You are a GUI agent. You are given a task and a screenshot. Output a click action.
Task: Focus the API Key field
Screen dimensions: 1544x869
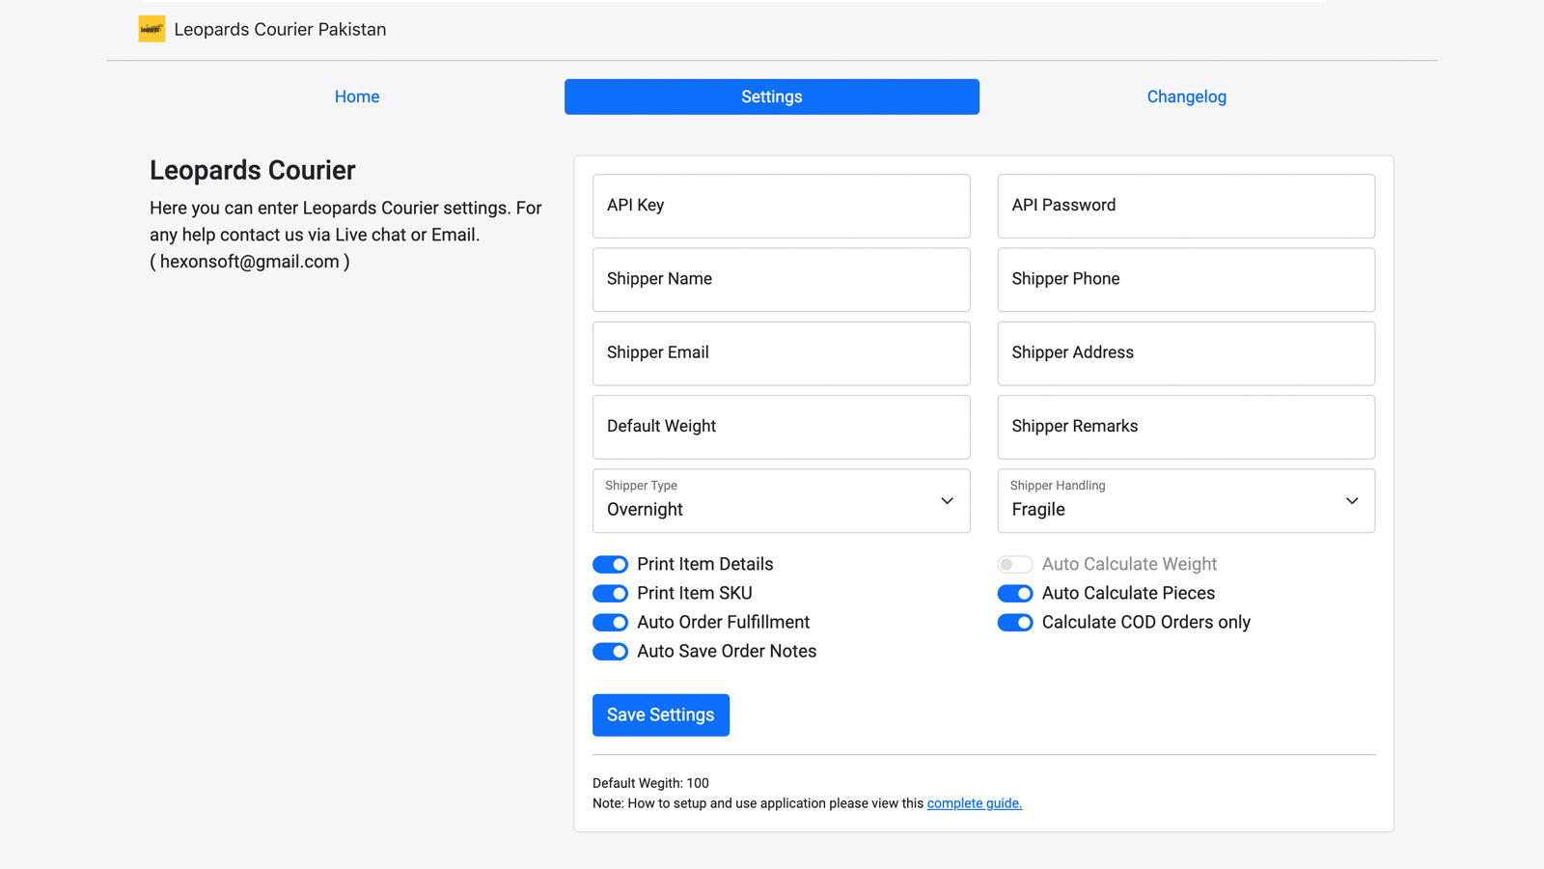point(781,206)
